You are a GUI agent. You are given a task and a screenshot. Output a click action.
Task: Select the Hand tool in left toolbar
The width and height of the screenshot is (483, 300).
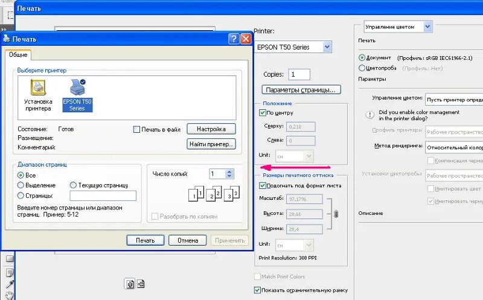[10, 295]
